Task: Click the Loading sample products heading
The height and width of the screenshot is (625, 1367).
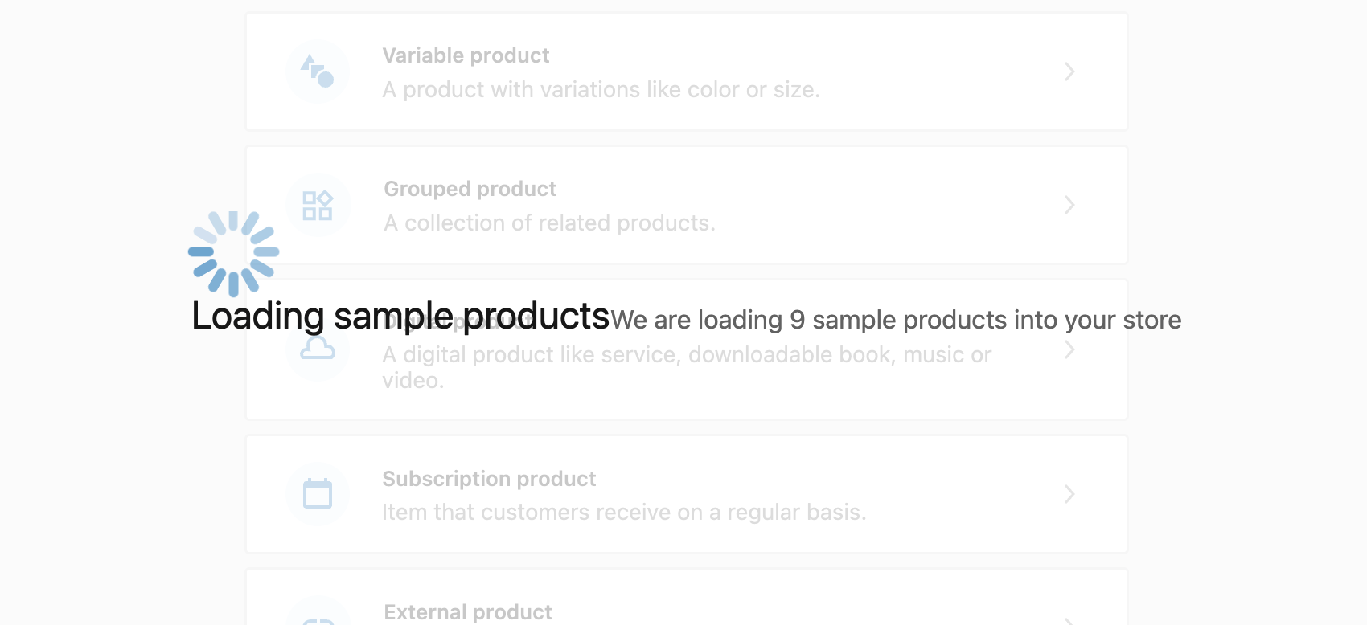Action: (x=400, y=315)
